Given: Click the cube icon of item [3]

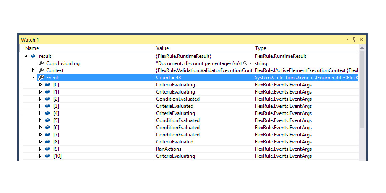Looking at the screenshot, I should [47, 106].
